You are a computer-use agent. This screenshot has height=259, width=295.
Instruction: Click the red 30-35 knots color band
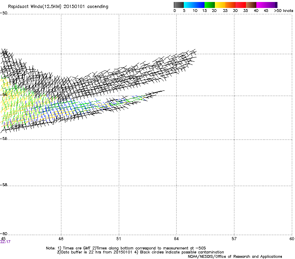[241, 5]
